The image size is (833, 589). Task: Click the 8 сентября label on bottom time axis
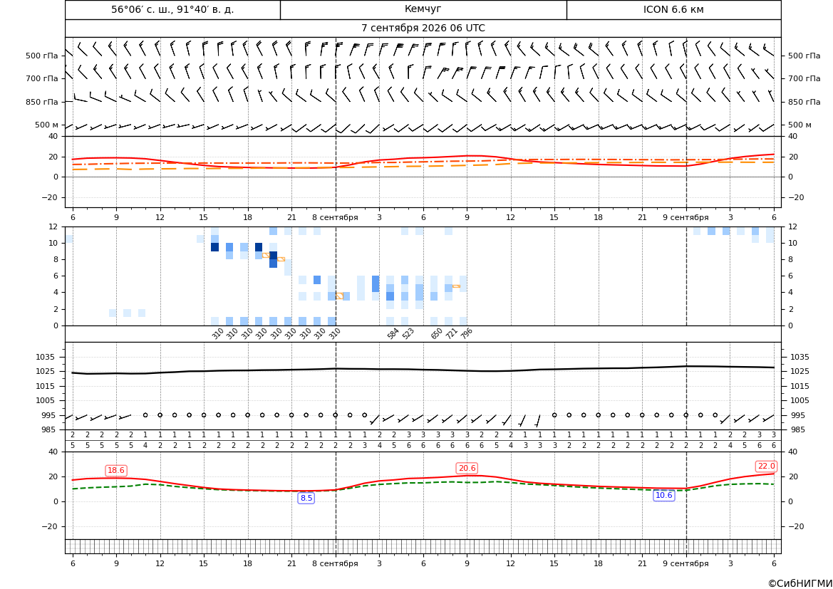click(x=335, y=563)
